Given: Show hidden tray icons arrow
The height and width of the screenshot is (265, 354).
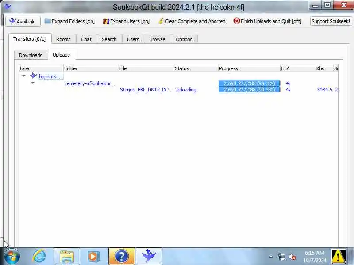Looking at the screenshot, I should click(271, 257).
